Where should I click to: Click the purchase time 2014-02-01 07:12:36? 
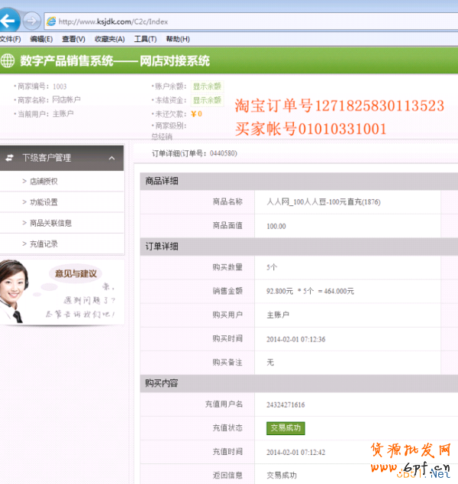pos(295,339)
